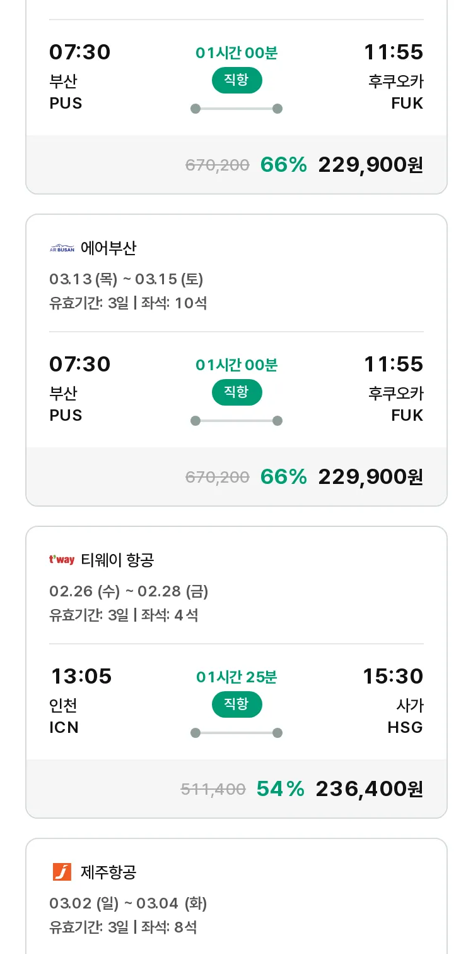Click the 13:05 인천 departure time
This screenshot has width=473, height=954.
pyautogui.click(x=81, y=676)
